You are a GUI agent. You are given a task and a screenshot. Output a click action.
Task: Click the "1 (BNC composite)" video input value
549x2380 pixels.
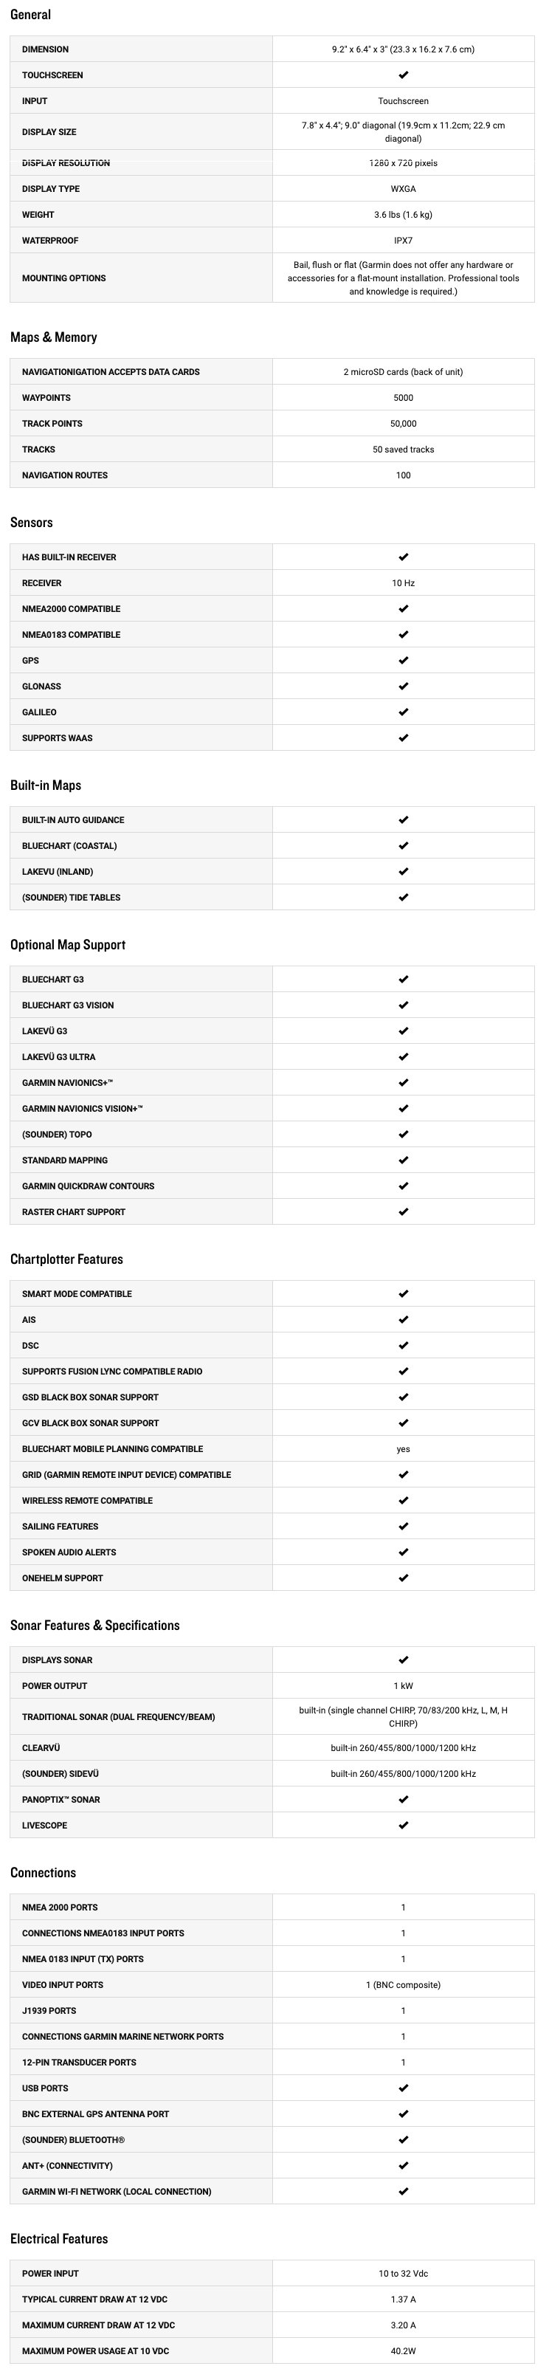(403, 1984)
